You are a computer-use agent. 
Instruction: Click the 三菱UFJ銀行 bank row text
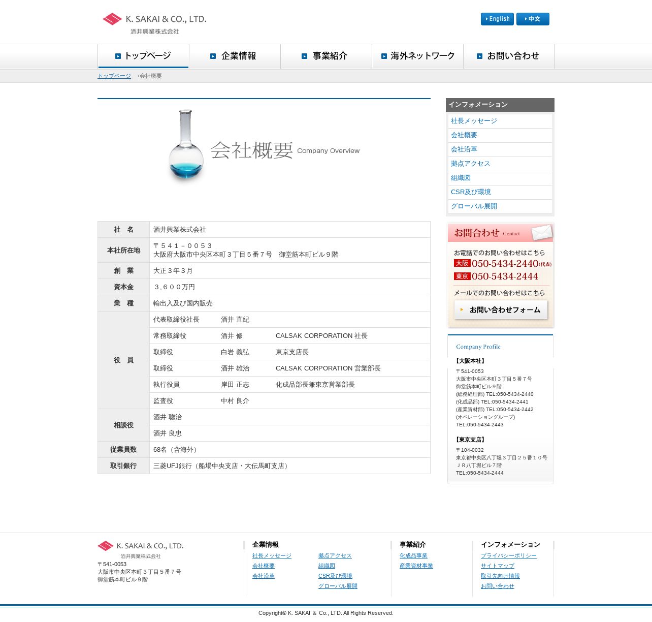tap(222, 466)
